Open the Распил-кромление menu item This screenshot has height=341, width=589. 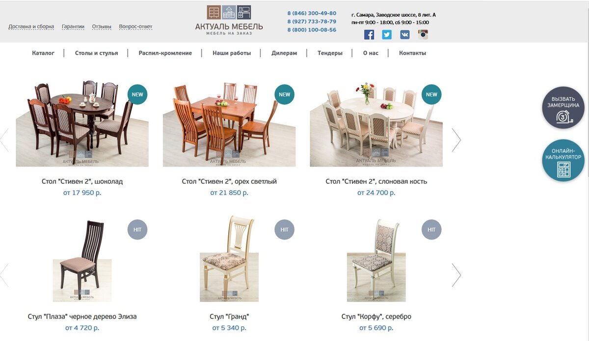click(x=165, y=53)
